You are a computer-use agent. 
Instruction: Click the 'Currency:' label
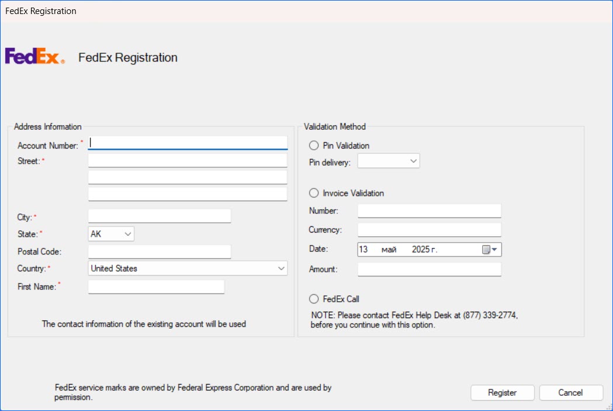(325, 230)
